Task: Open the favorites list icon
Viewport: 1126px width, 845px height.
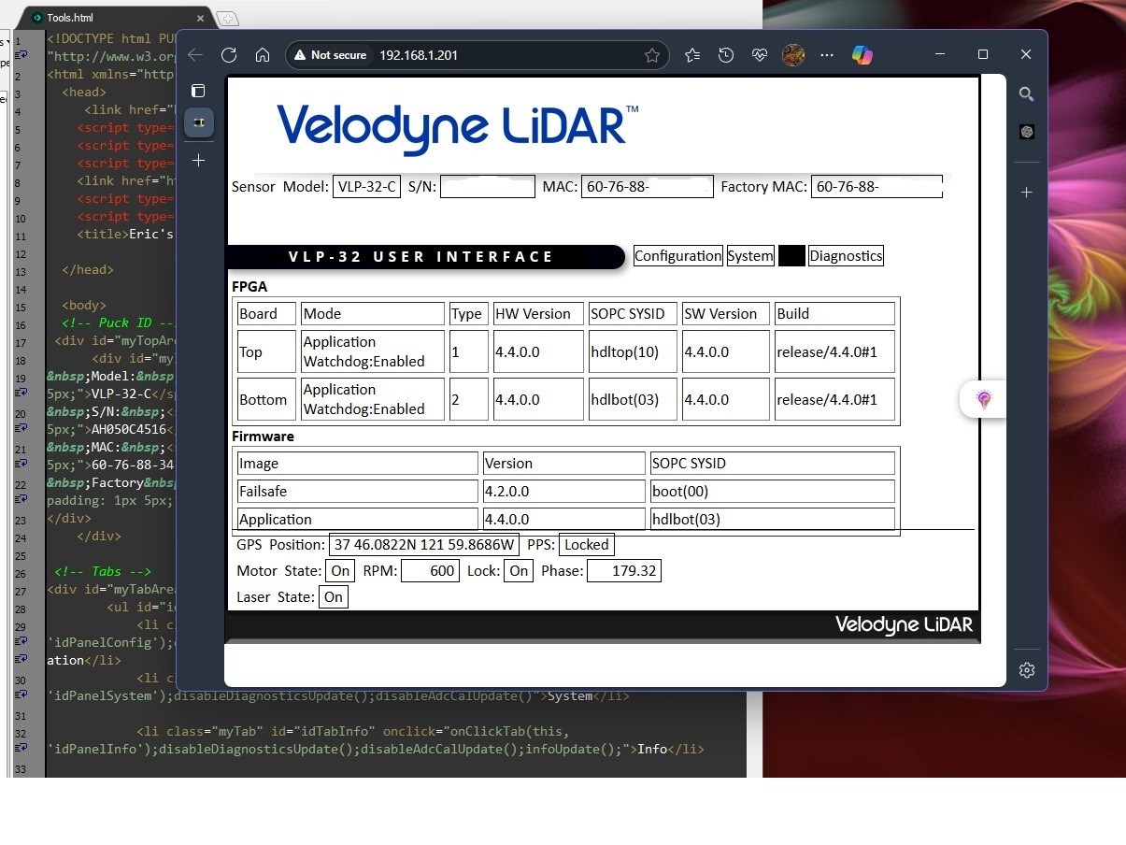Action: click(692, 55)
